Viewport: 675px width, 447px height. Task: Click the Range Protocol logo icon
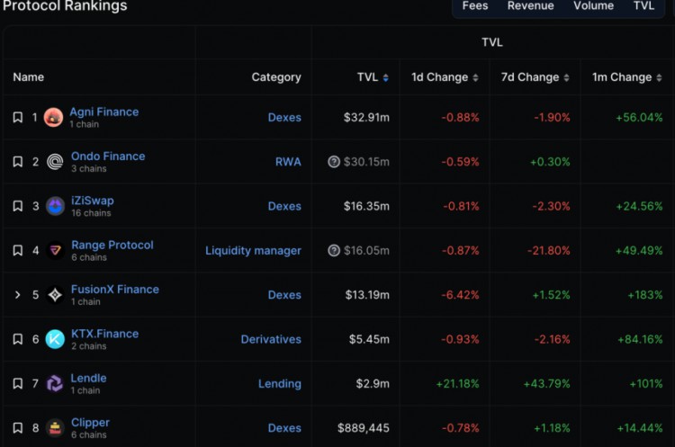(x=55, y=250)
